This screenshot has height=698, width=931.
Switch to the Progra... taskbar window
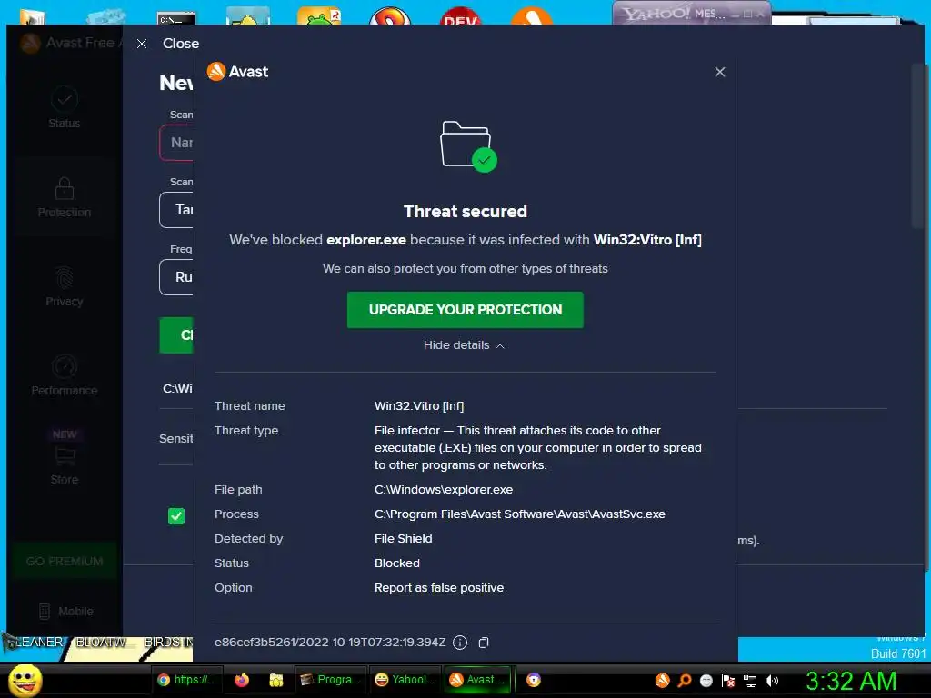[330, 680]
